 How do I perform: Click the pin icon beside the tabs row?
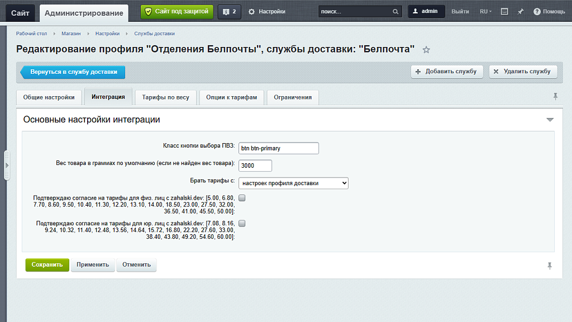click(x=555, y=97)
